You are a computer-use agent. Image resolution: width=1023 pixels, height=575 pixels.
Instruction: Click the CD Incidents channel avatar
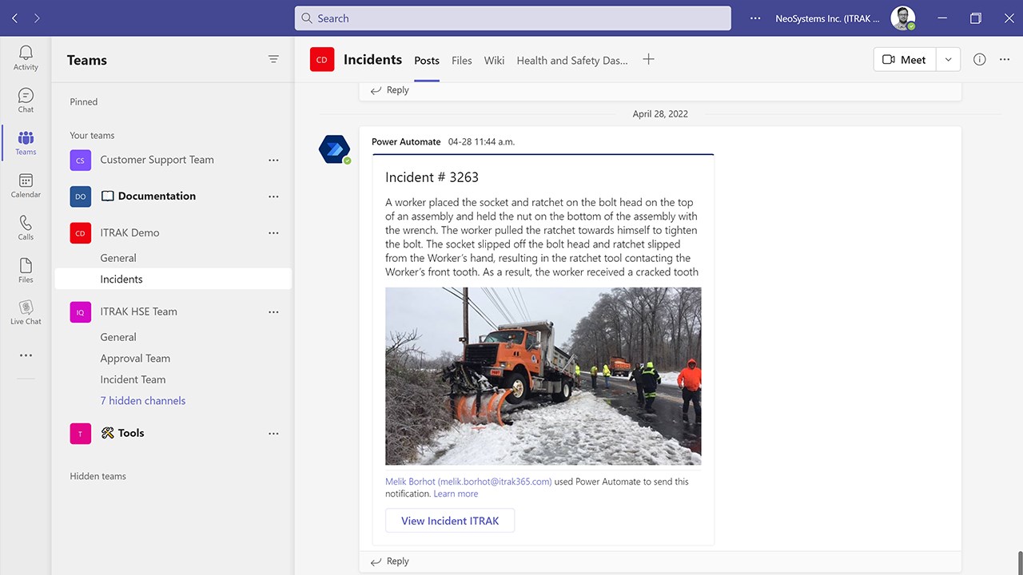pyautogui.click(x=322, y=59)
